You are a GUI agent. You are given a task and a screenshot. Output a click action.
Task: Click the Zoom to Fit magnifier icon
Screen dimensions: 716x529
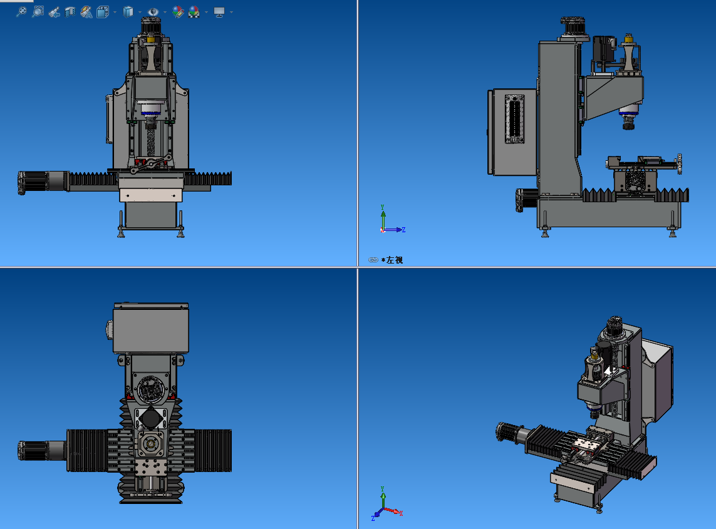[x=21, y=11]
